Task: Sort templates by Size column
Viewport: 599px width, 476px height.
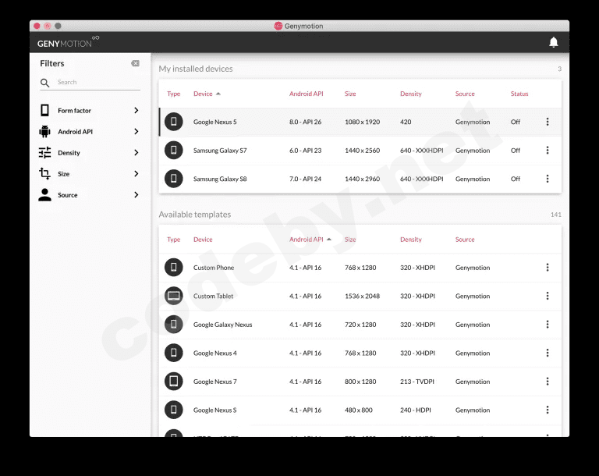Action: [x=350, y=240]
